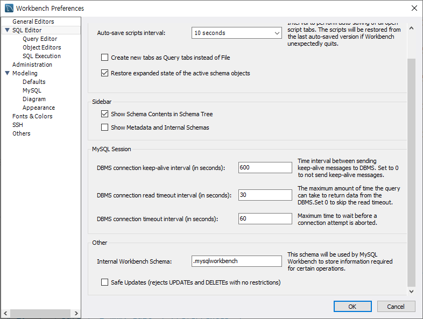Click the settings pane scroll down arrow
The width and height of the screenshot is (423, 319).
pyautogui.click(x=411, y=291)
